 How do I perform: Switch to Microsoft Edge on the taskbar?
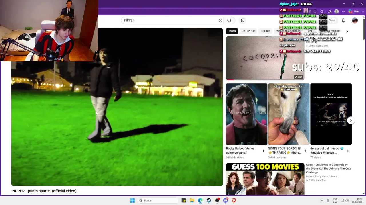200,200
